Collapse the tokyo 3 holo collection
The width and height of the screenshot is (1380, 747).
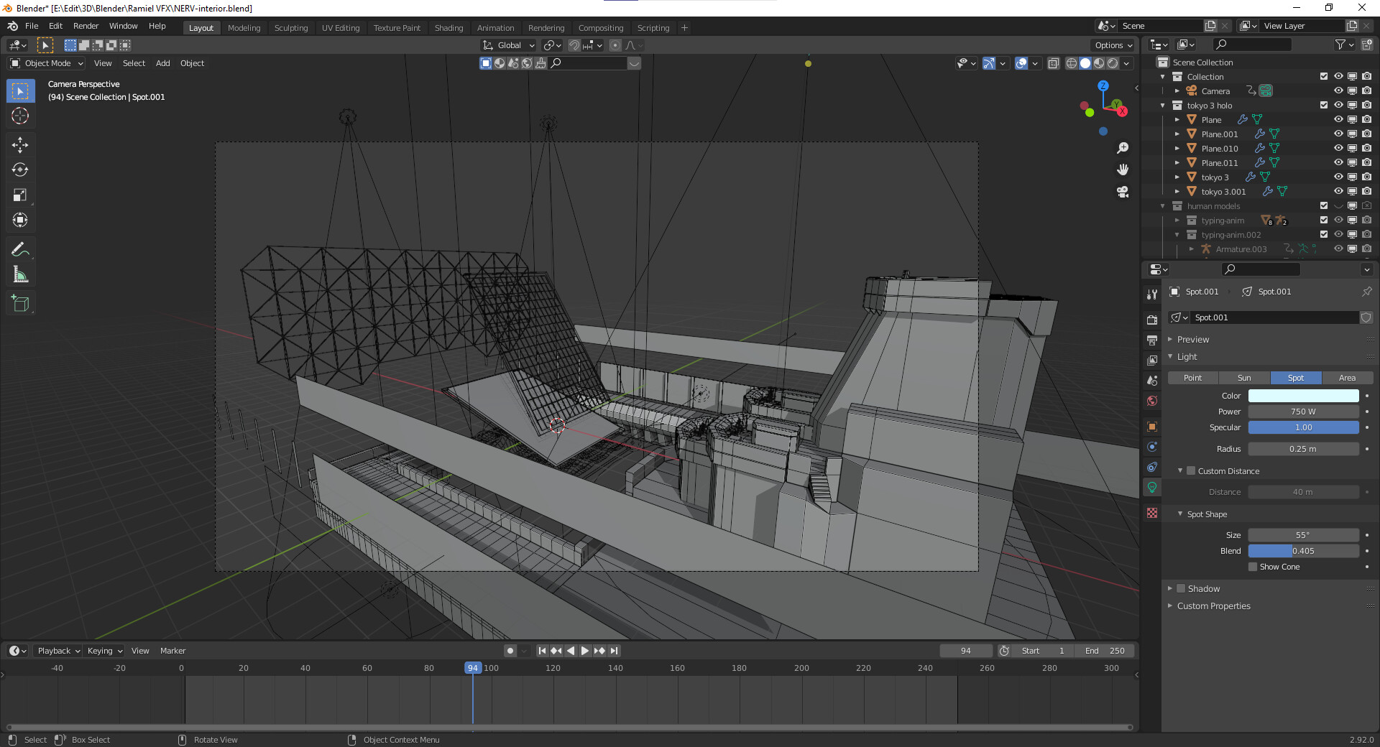coord(1162,105)
